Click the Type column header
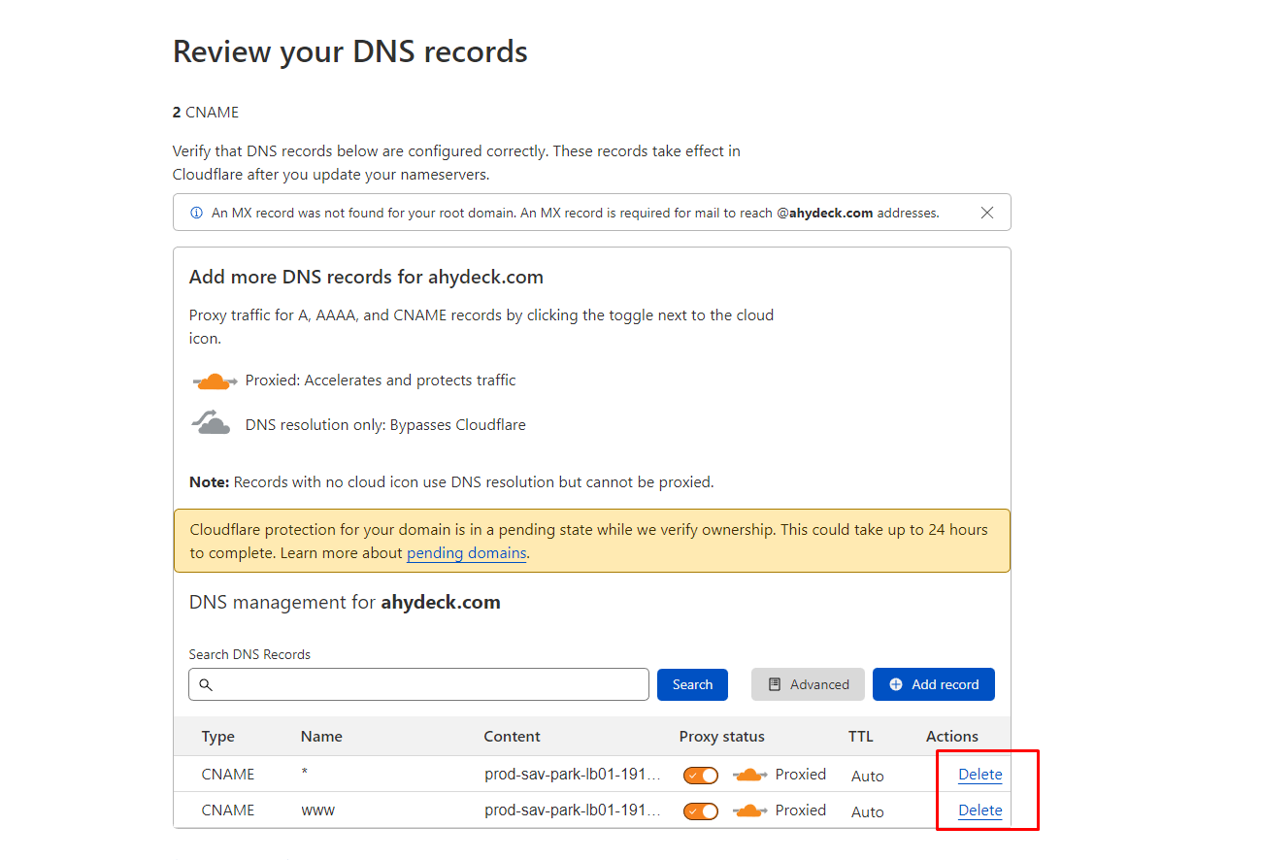The image size is (1261, 860). tap(218, 737)
